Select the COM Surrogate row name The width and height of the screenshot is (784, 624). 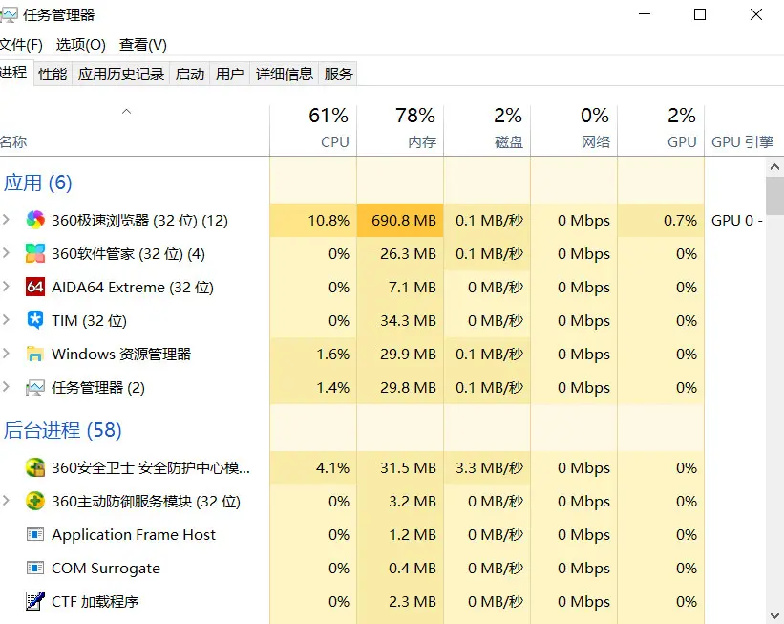(x=106, y=569)
